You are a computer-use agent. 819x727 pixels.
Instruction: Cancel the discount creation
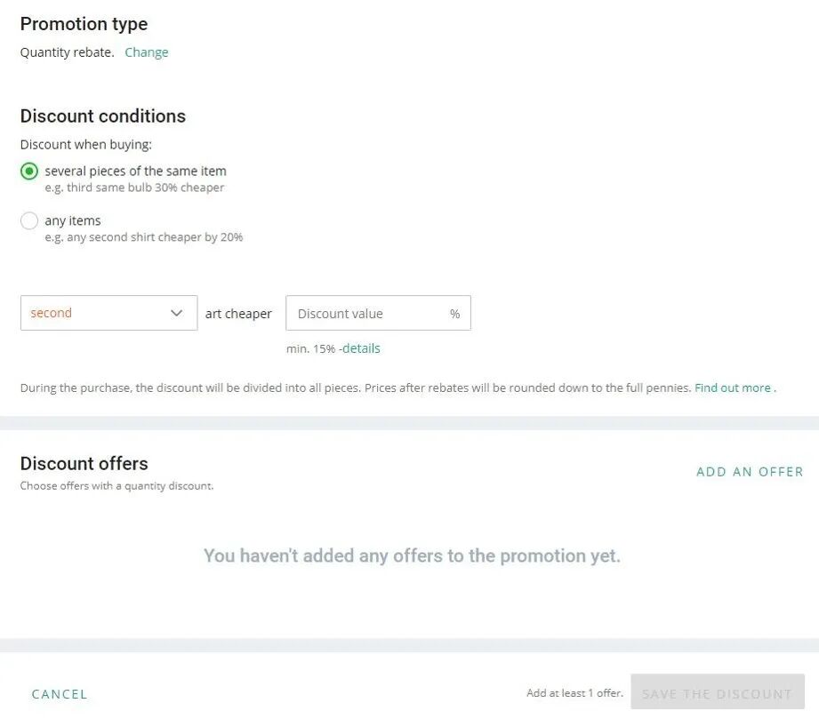60,694
